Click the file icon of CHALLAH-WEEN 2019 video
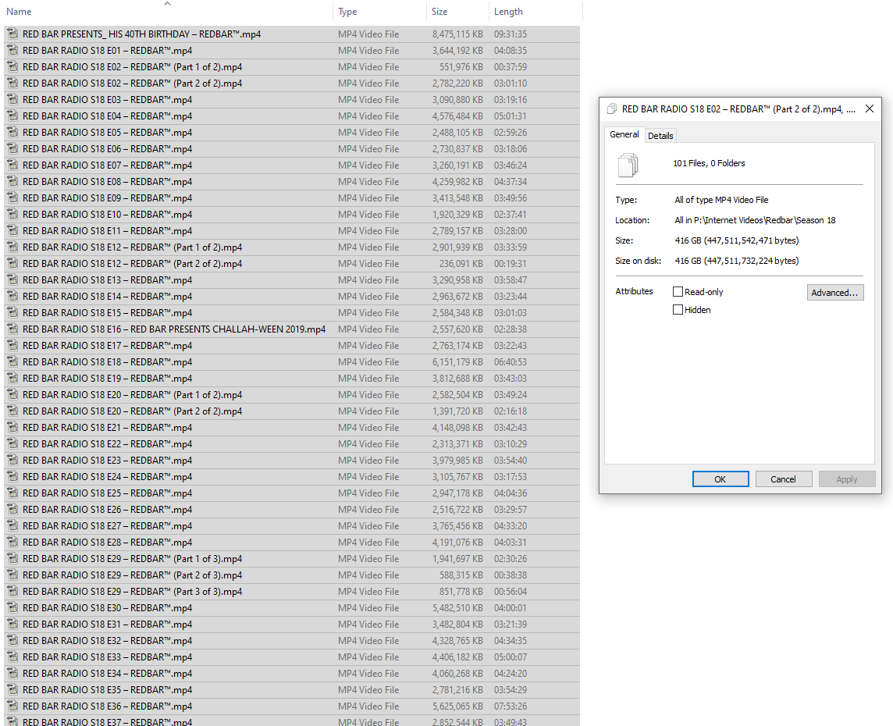 (x=12, y=329)
